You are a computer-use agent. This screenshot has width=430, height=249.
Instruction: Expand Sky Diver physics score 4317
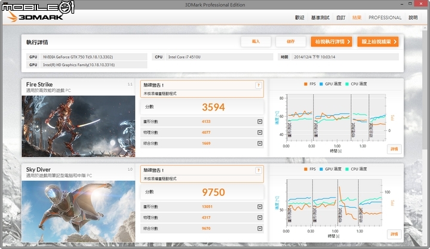point(260,218)
